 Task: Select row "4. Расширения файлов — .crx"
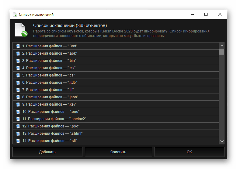tap(116, 68)
